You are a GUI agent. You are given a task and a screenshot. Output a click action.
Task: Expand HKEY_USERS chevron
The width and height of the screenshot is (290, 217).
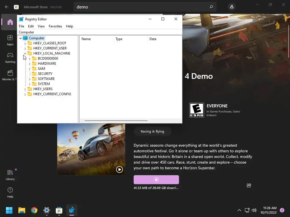click(x=25, y=89)
